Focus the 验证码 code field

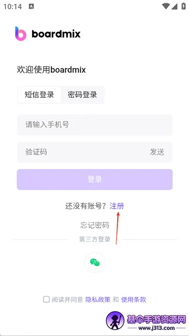(81, 152)
